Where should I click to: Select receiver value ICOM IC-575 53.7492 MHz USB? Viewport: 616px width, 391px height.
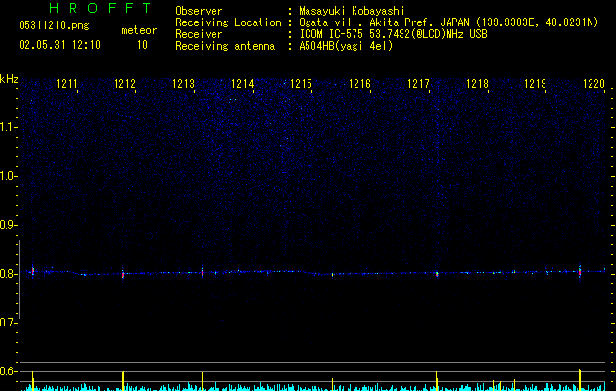click(393, 34)
